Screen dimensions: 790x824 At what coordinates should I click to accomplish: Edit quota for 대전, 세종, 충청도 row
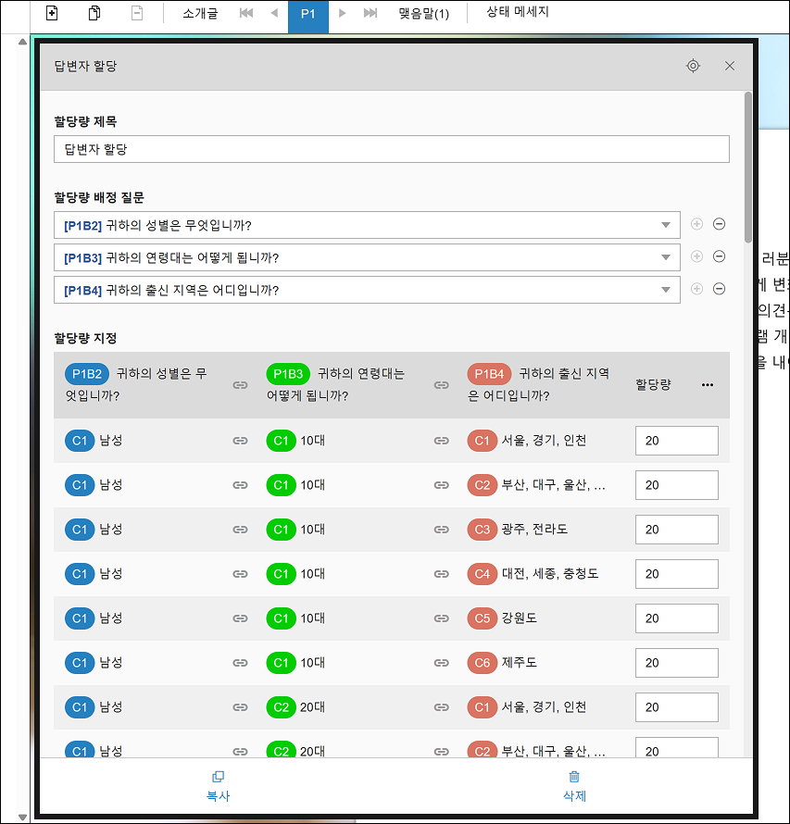coord(676,574)
